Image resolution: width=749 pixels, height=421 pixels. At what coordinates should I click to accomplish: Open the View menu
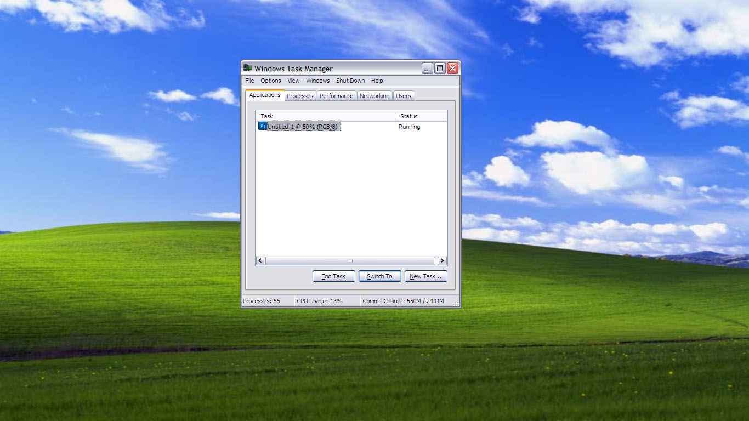pyautogui.click(x=293, y=81)
